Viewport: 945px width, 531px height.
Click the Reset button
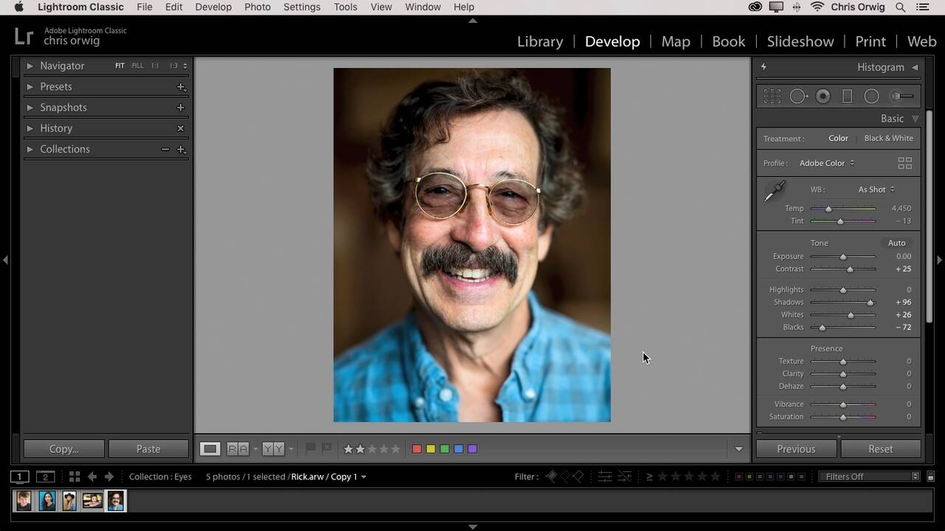tap(880, 448)
